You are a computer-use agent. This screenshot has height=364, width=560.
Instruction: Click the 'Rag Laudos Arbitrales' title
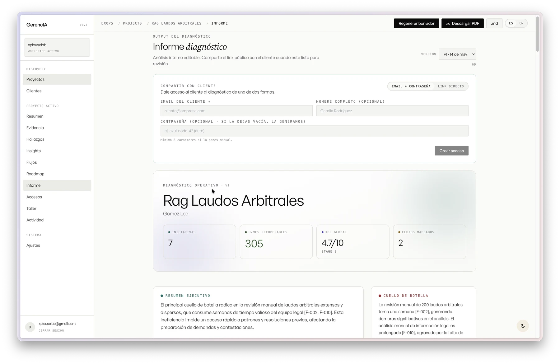point(233,201)
